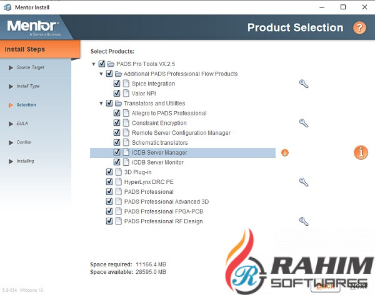Image resolution: width=375 pixels, height=295 pixels.
Task: Click the Space required 11166.4 MB value
Action: (x=151, y=264)
